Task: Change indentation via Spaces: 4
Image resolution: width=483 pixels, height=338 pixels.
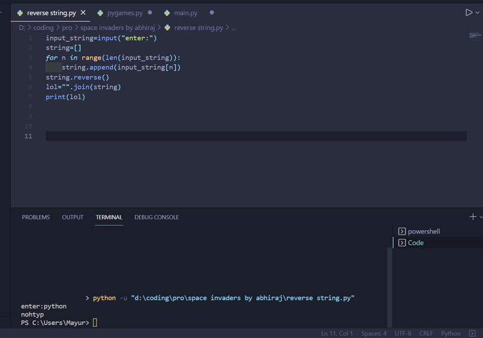Action: (x=374, y=333)
